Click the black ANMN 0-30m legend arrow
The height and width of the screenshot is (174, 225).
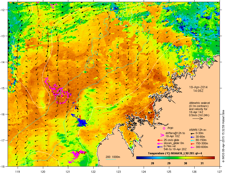point(193,133)
